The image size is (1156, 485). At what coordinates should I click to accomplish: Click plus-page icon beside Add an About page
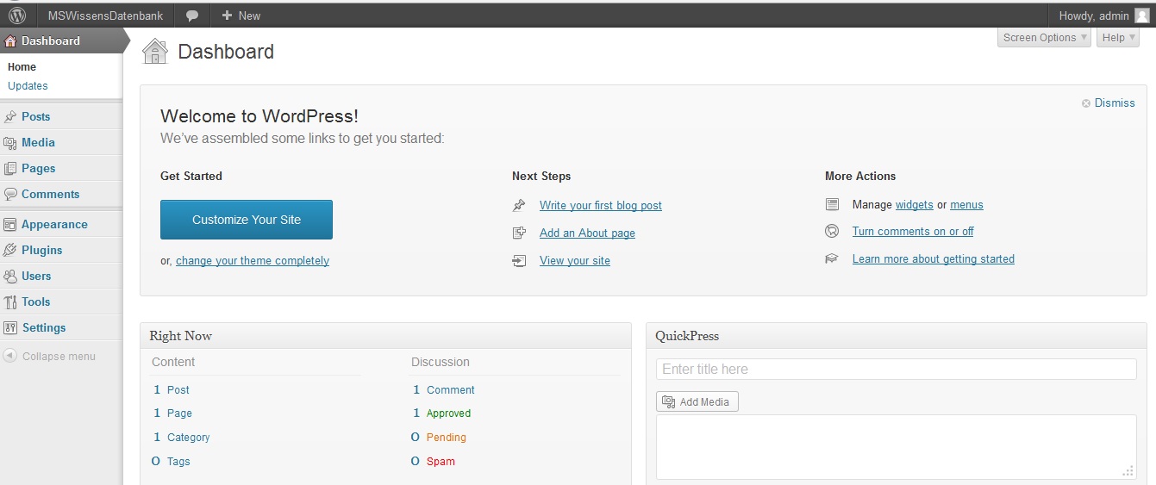point(519,233)
